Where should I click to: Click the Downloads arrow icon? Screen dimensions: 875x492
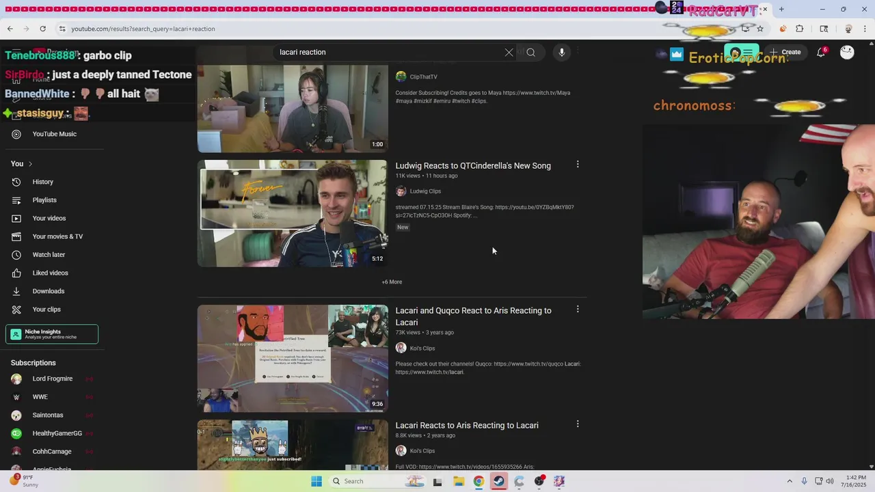pos(16,291)
